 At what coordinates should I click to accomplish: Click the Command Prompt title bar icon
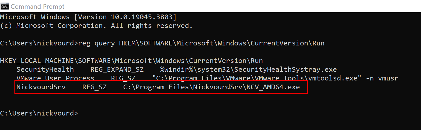click(x=5, y=6)
